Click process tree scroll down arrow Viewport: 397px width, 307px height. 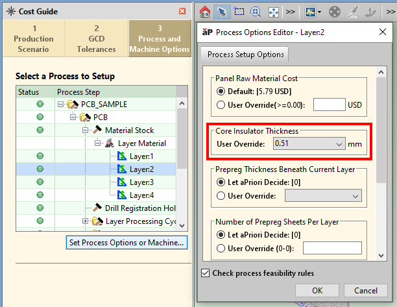[182, 225]
